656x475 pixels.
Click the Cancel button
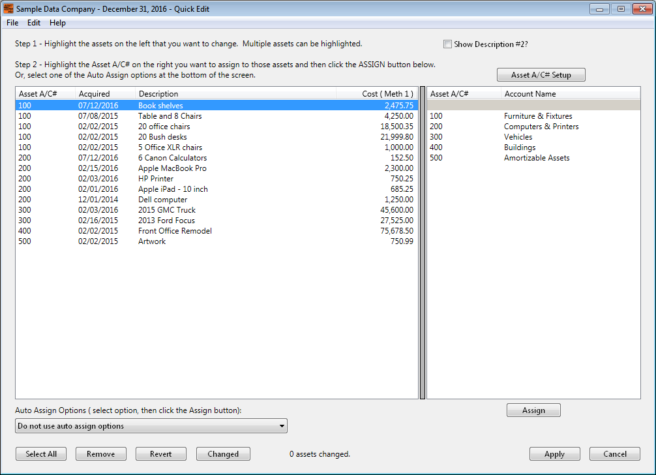click(x=614, y=454)
